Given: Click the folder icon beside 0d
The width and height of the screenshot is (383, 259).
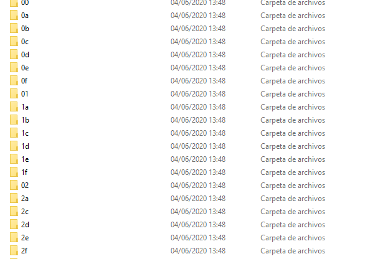Looking at the screenshot, I should [14, 54].
